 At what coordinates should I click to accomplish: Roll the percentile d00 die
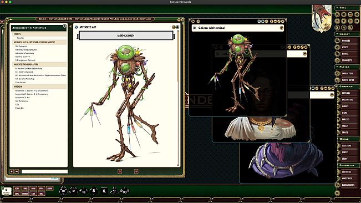pyautogui.click(x=125, y=191)
